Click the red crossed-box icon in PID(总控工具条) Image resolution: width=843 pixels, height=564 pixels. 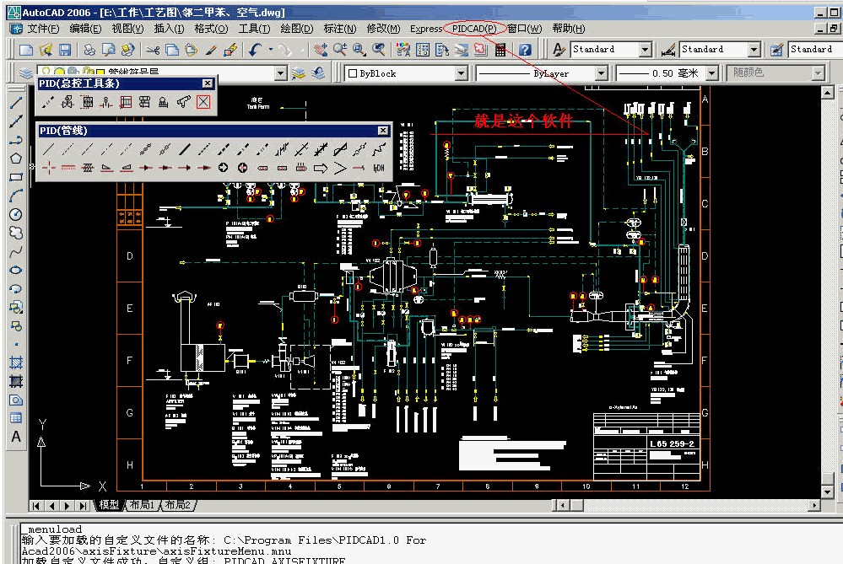tap(203, 102)
